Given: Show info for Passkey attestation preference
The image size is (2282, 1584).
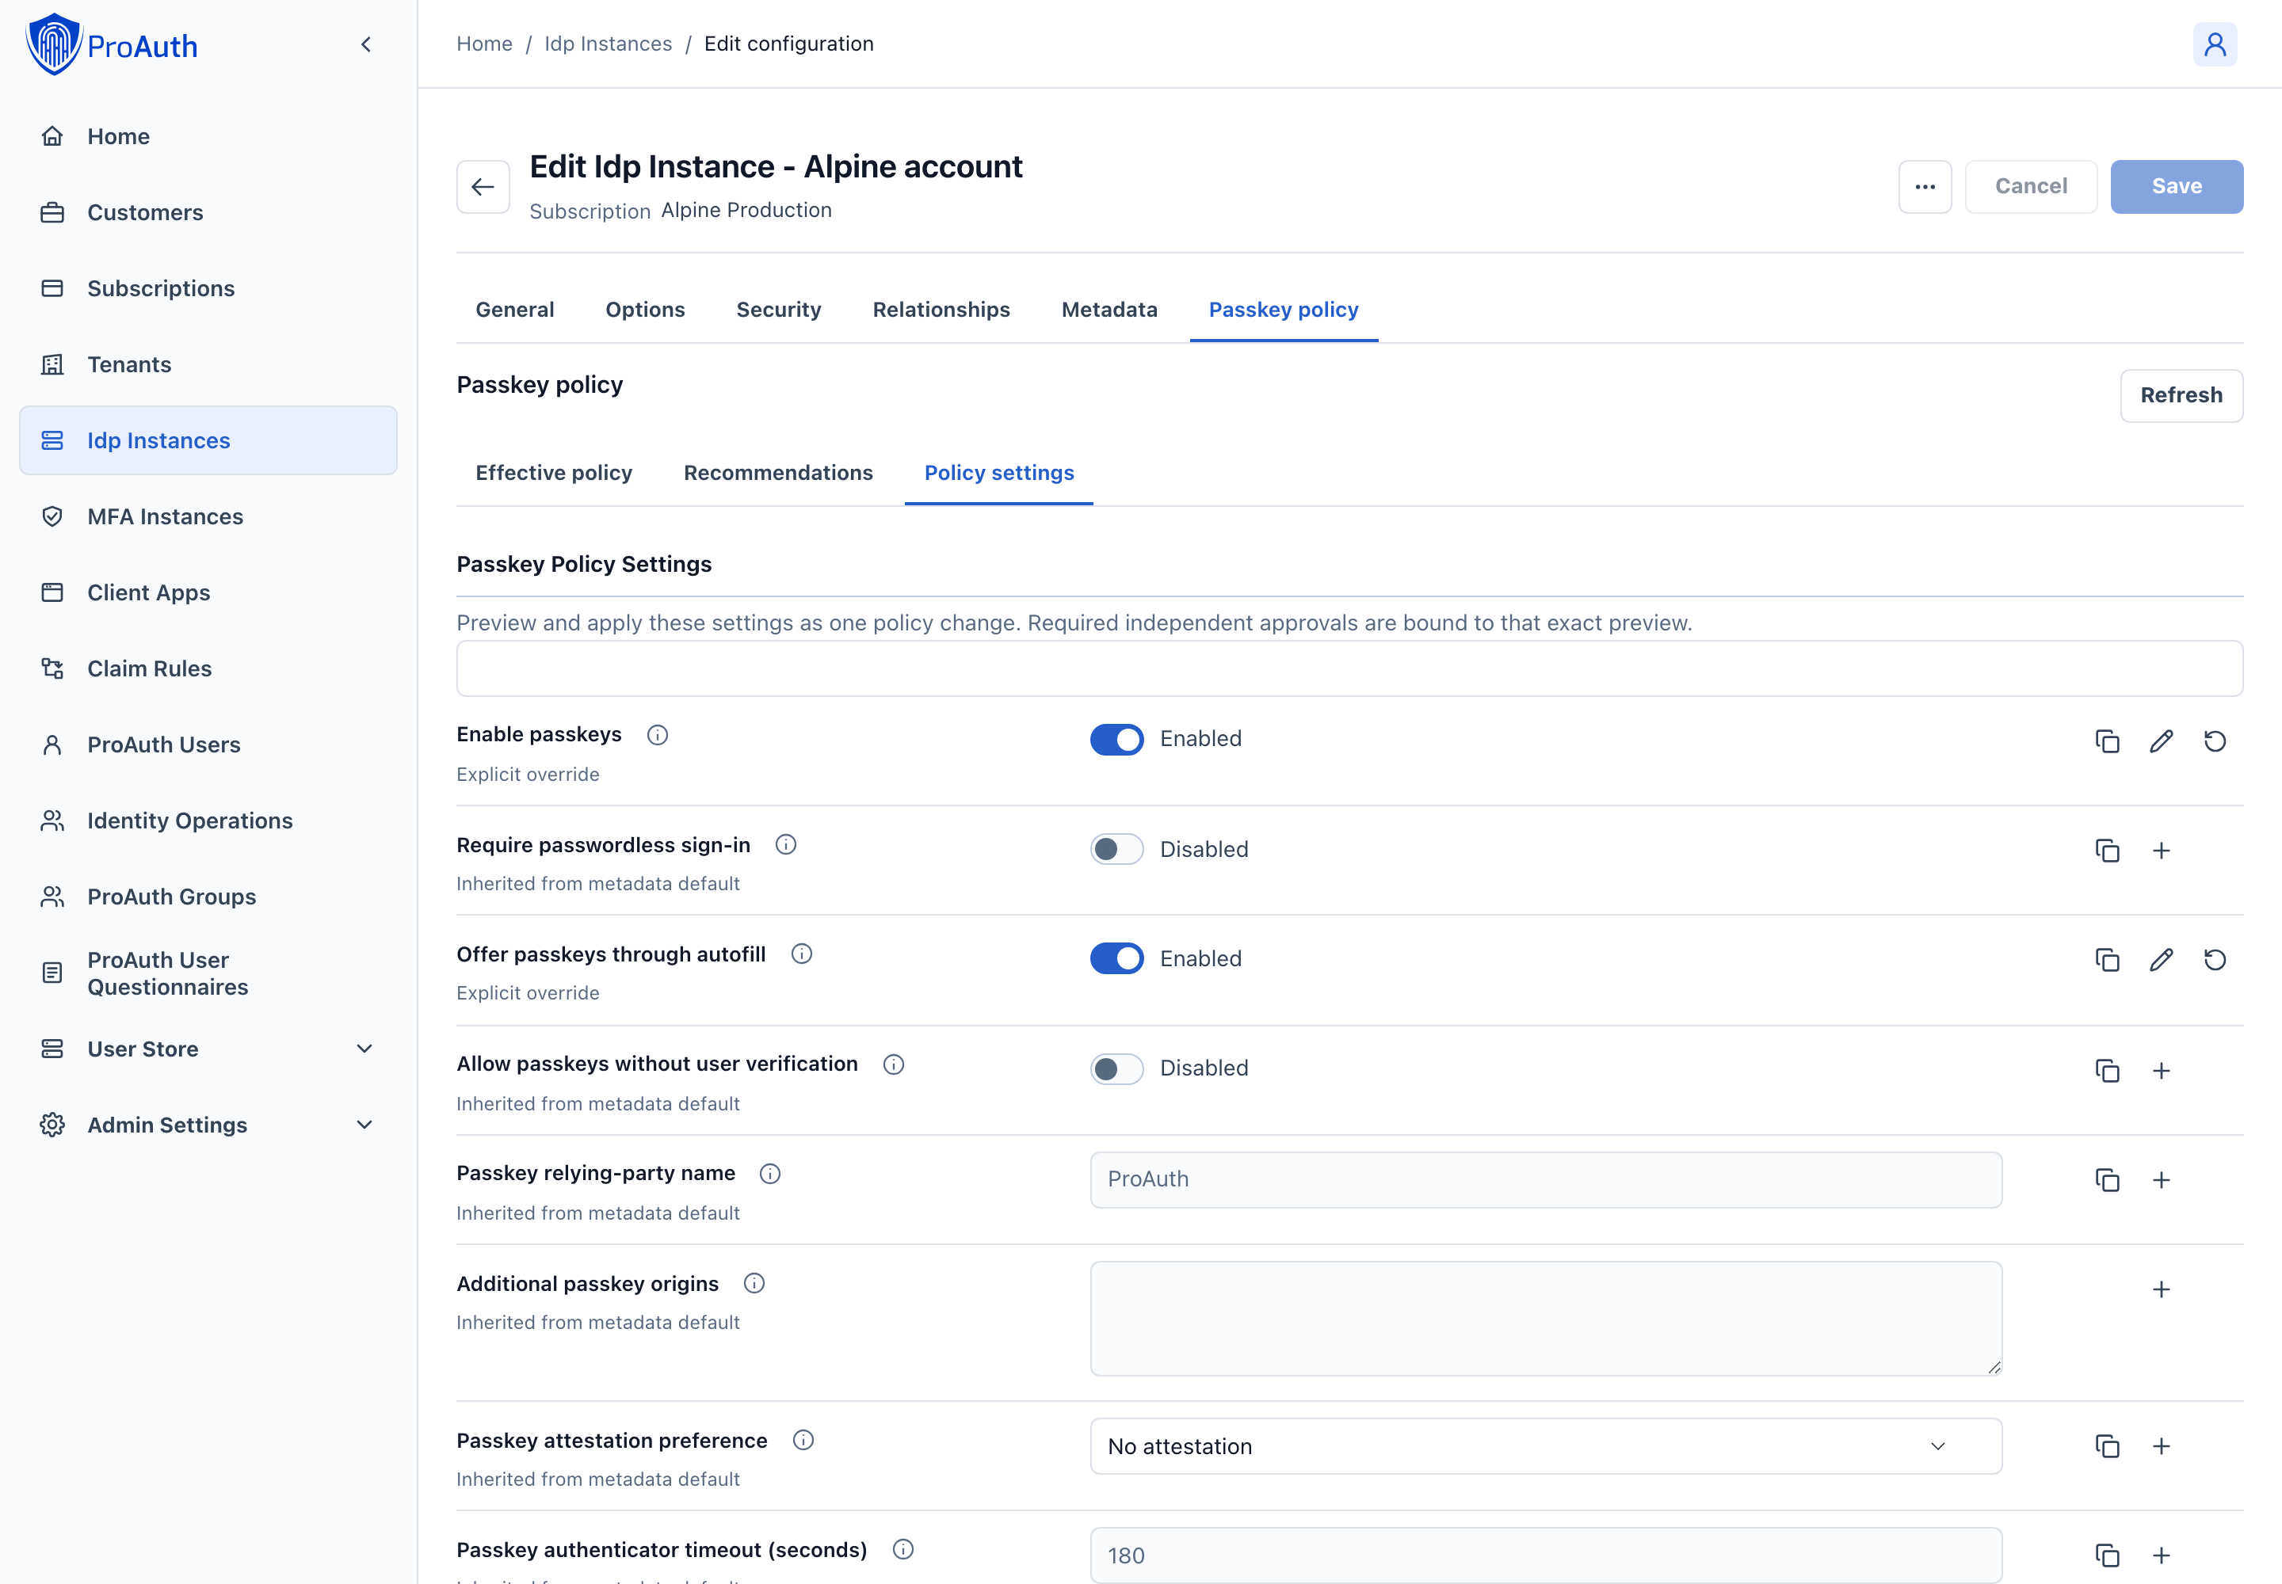Looking at the screenshot, I should click(803, 1440).
